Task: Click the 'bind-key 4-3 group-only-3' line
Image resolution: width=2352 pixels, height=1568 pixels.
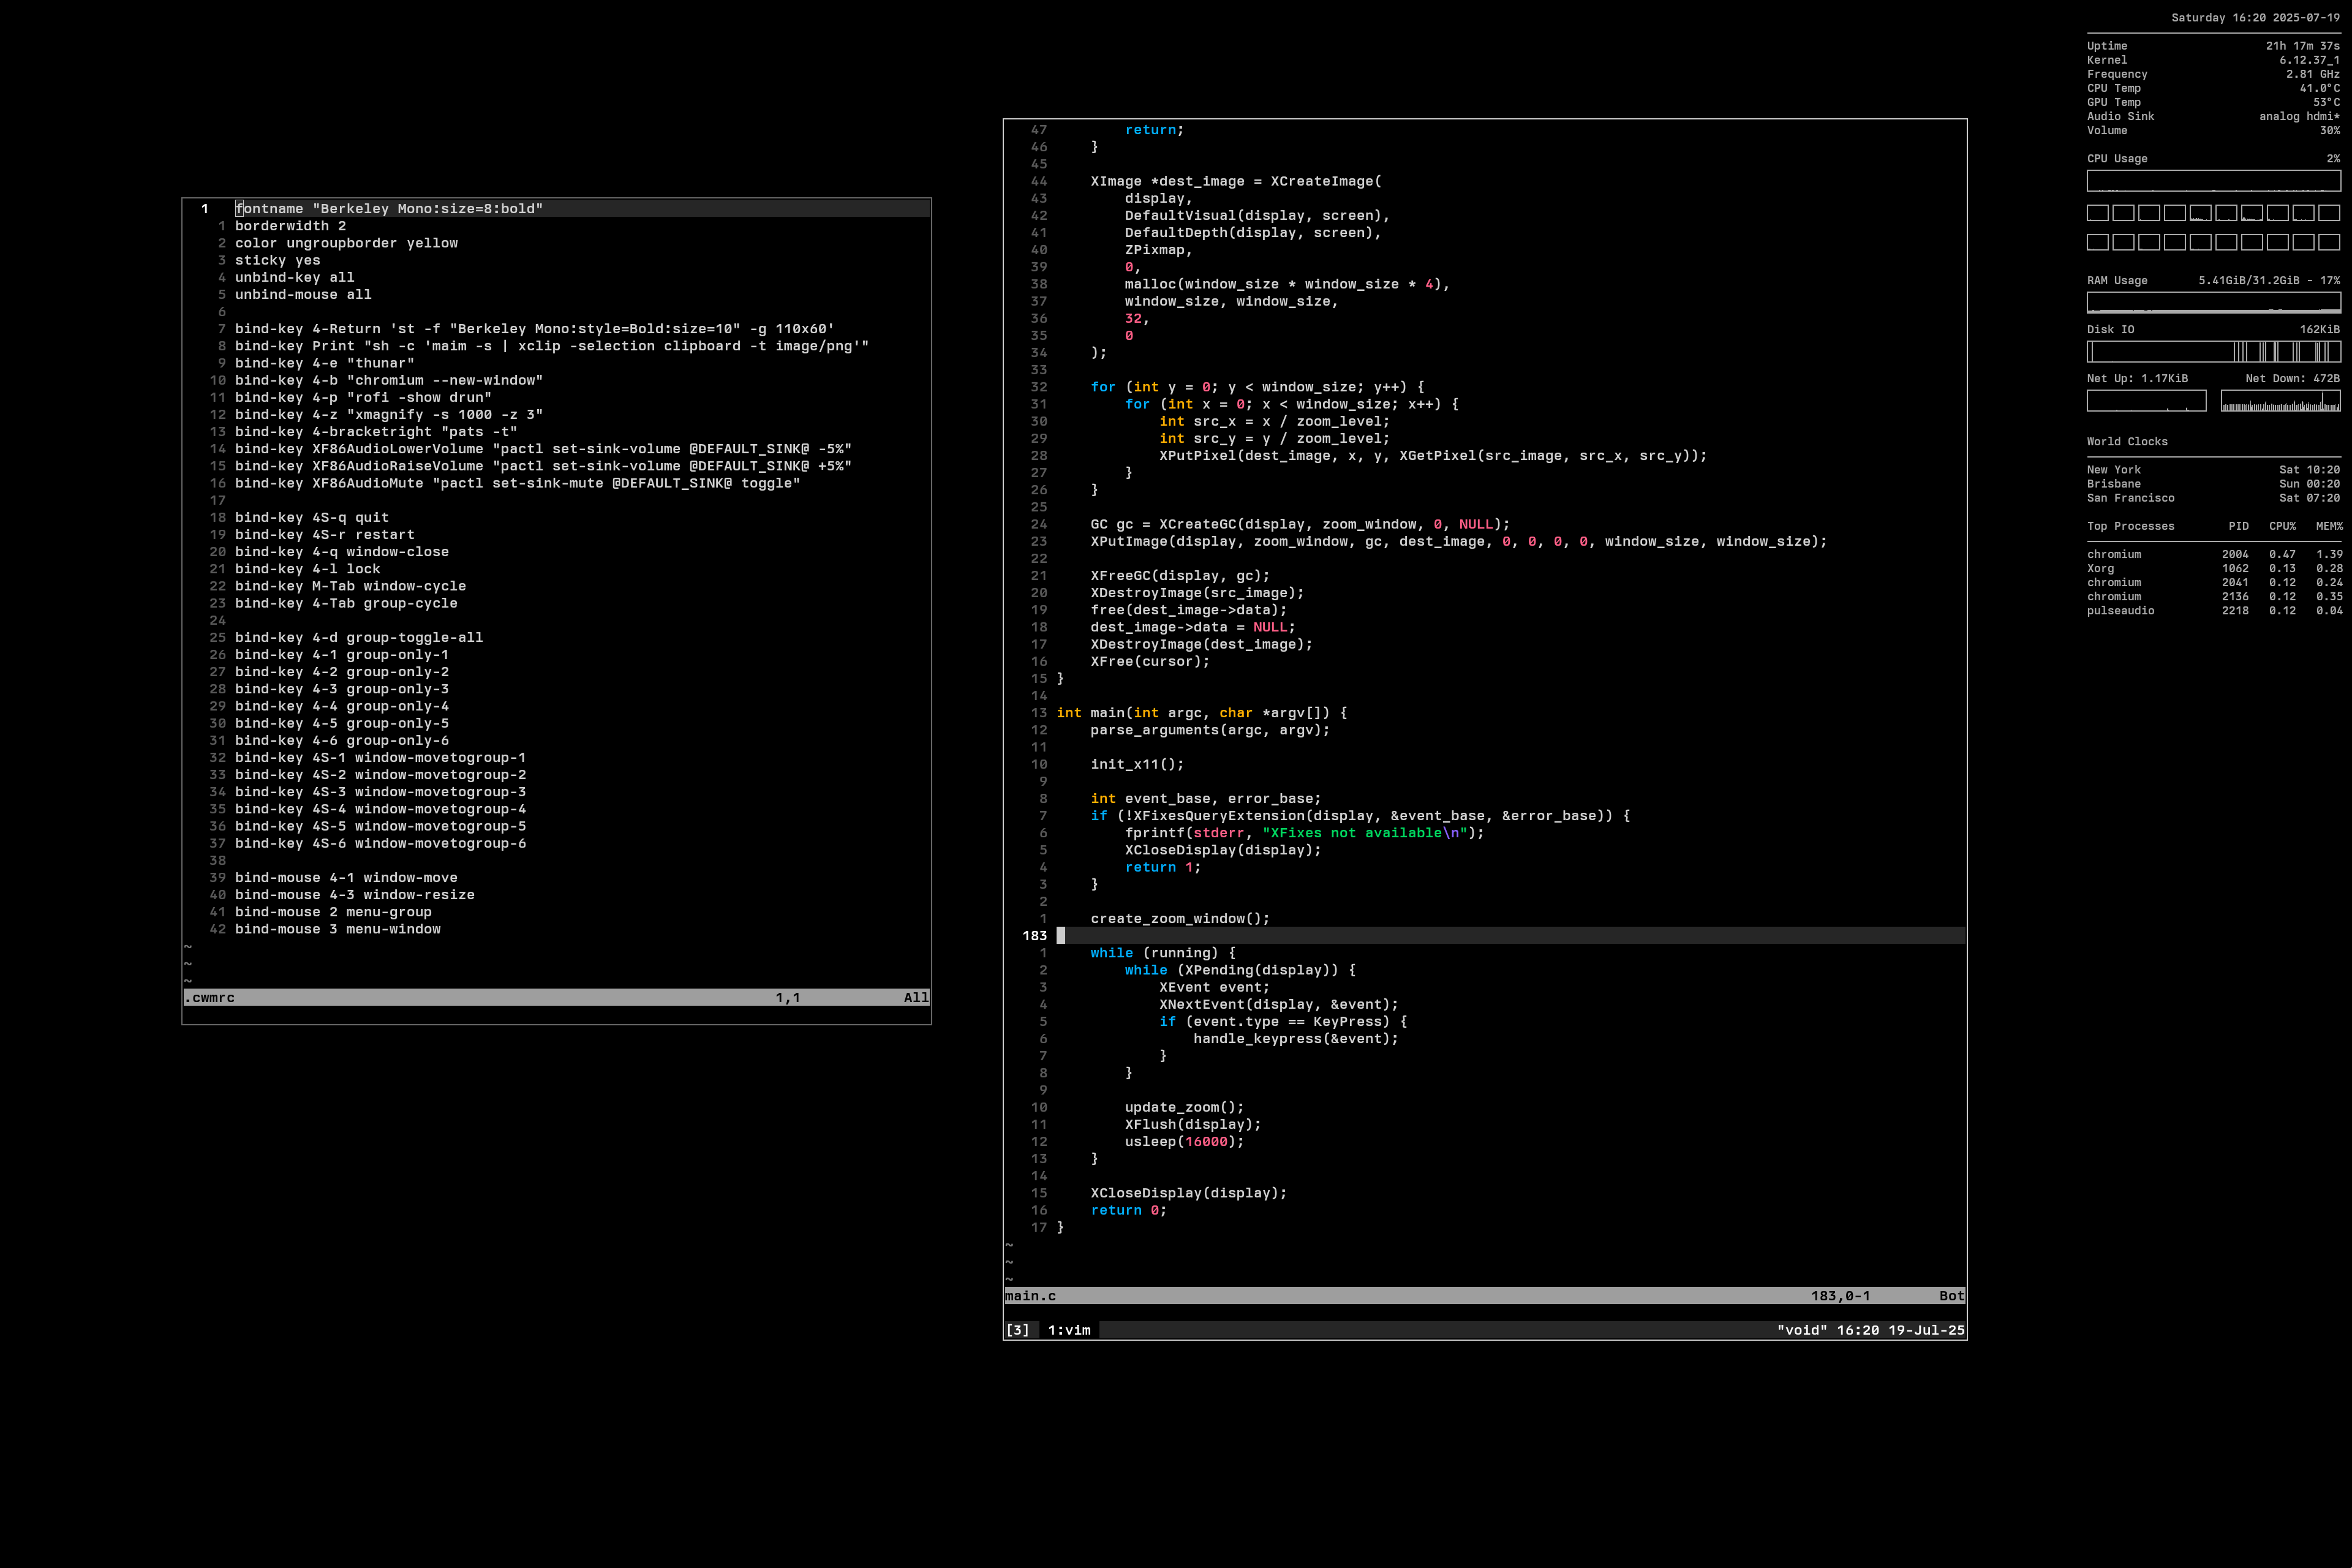Action: tap(342, 689)
